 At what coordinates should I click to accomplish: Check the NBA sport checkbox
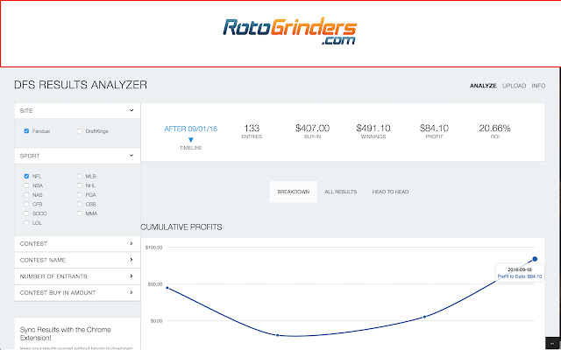pyautogui.click(x=26, y=185)
